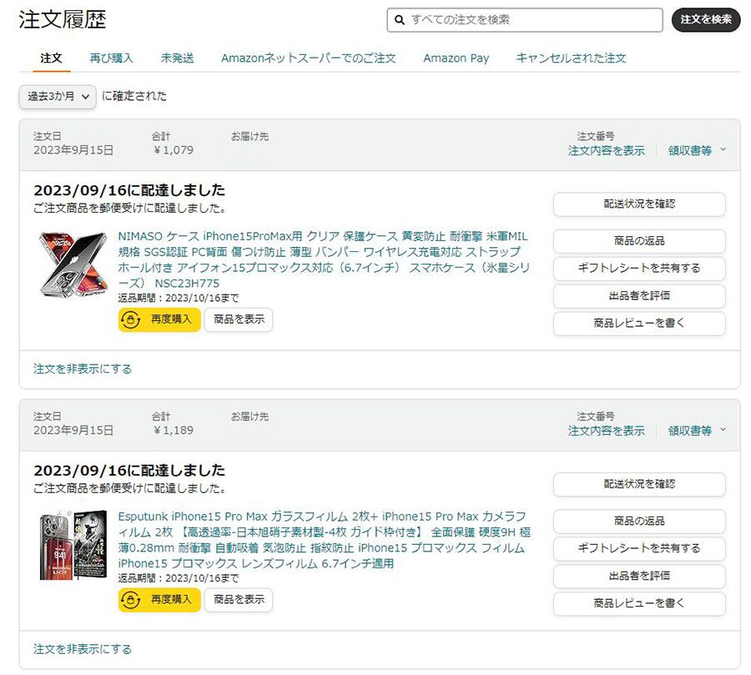This screenshot has height=675, width=751.
Task: Click 配送状況を確認 for the NIMASO case order
Action: click(639, 204)
